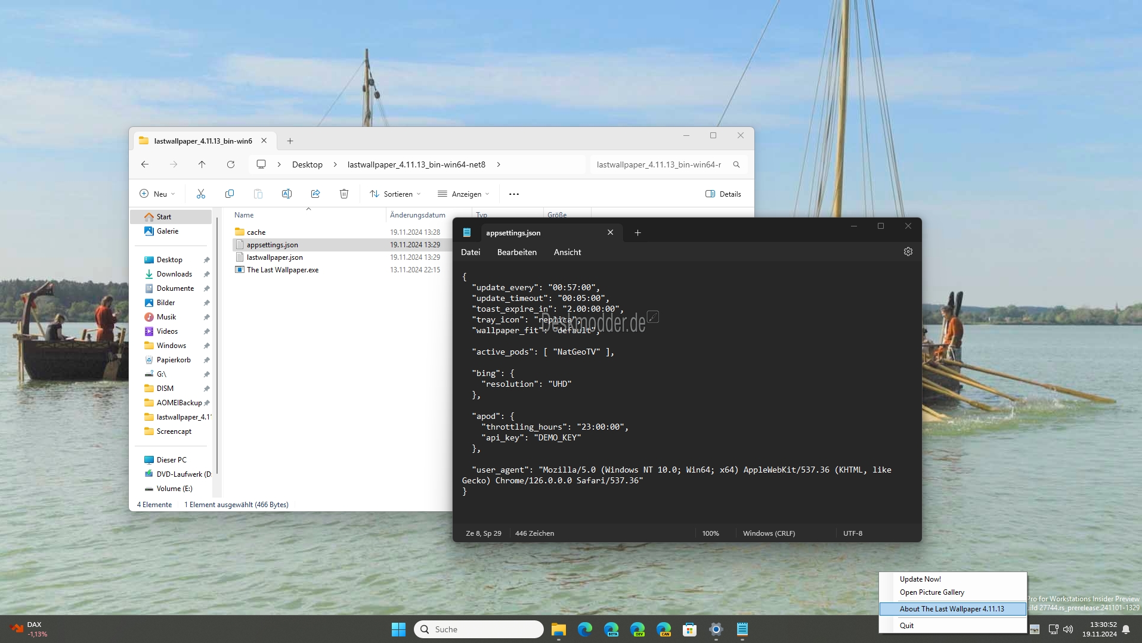Click the Windows (CRLF) line ending status
Screen dimensions: 1142x643
coord(769,533)
